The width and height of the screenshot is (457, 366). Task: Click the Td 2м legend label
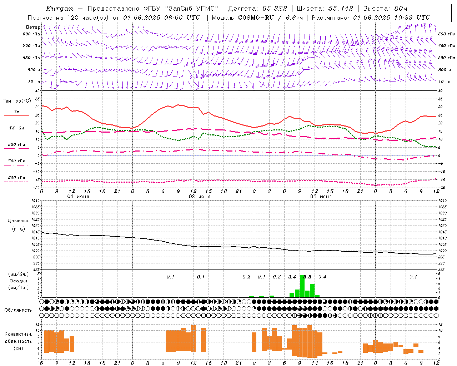16,128
